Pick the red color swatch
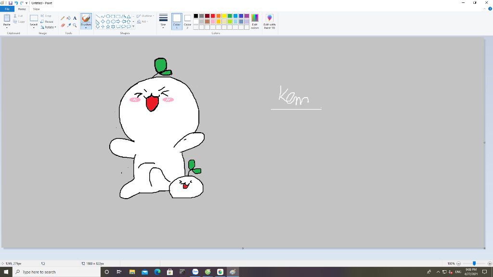 (213, 16)
